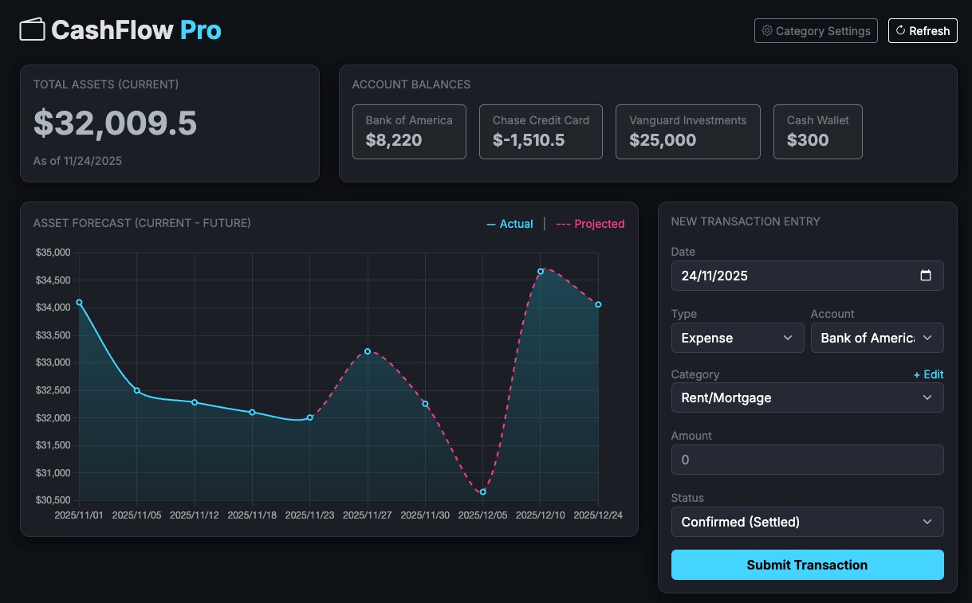
Task: Expand the Account dropdown showing Bank of America
Action: coord(877,338)
